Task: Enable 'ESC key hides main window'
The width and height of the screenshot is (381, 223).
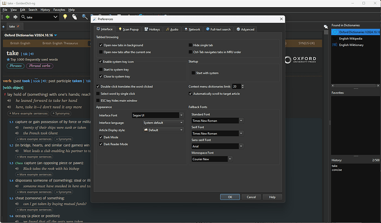Action: point(98,101)
